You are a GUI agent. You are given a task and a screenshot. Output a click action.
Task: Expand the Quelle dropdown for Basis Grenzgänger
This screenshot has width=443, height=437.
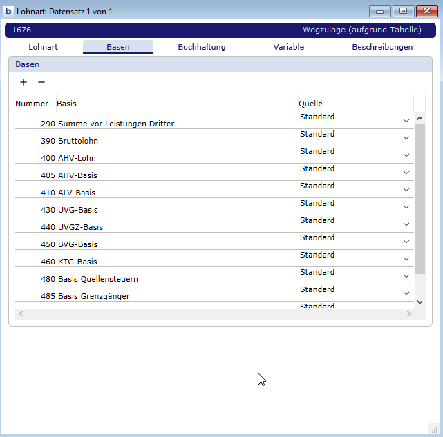point(406,293)
